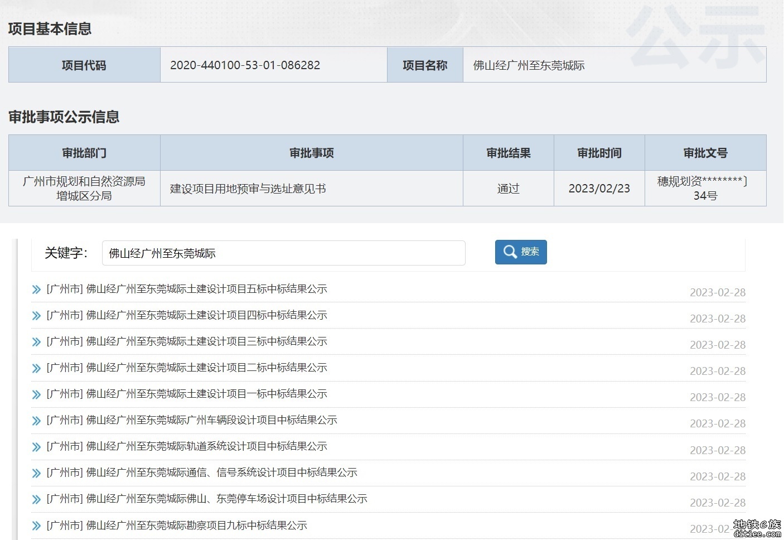This screenshot has width=784, height=540.
Task: Click arrow icon beside 广州车辆段设计项目 row
Action: [x=37, y=421]
